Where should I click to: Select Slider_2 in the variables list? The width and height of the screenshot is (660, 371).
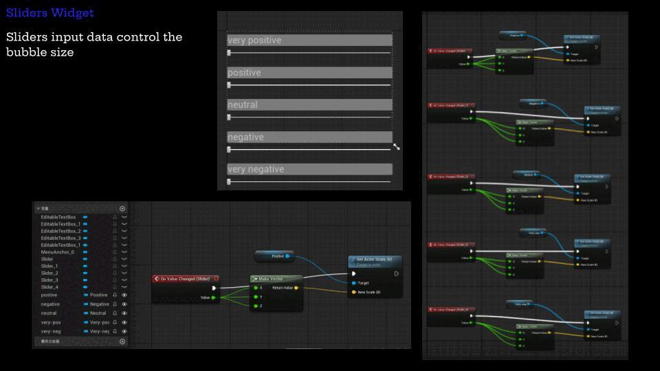point(49,273)
